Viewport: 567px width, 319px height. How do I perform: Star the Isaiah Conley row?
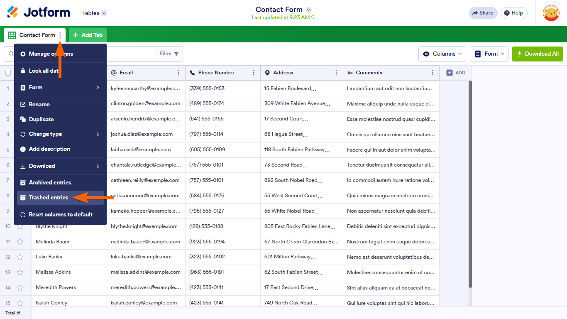20,302
